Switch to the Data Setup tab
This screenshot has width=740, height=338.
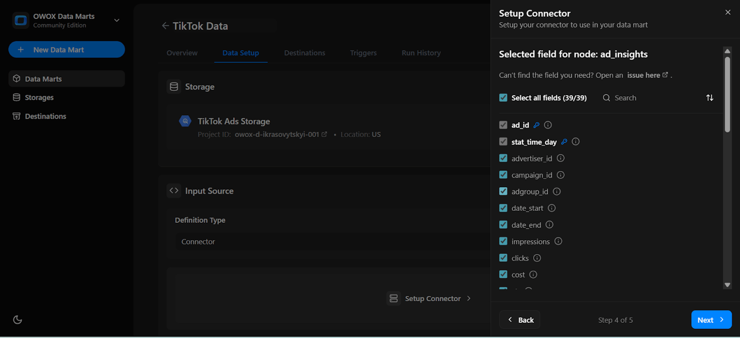(241, 53)
